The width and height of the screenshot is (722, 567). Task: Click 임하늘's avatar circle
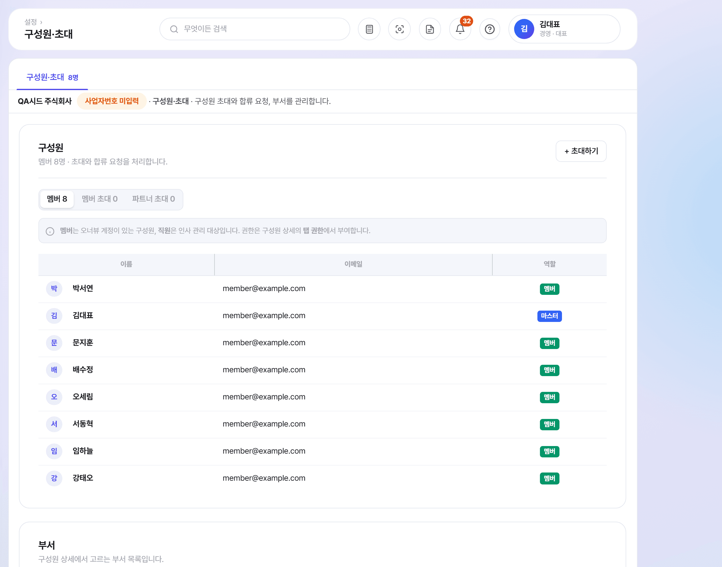point(54,451)
